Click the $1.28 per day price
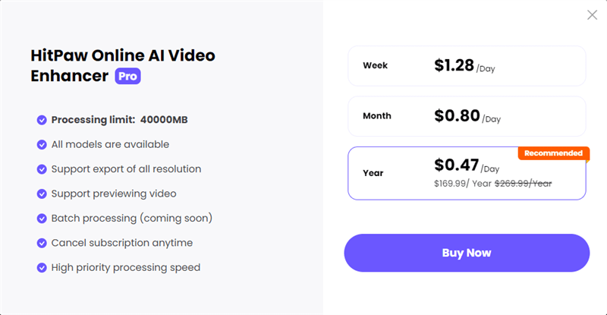This screenshot has width=607, height=315. [x=464, y=66]
